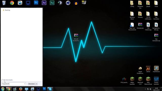
Task: Open the Day Calculator folder
Action: point(156,16)
